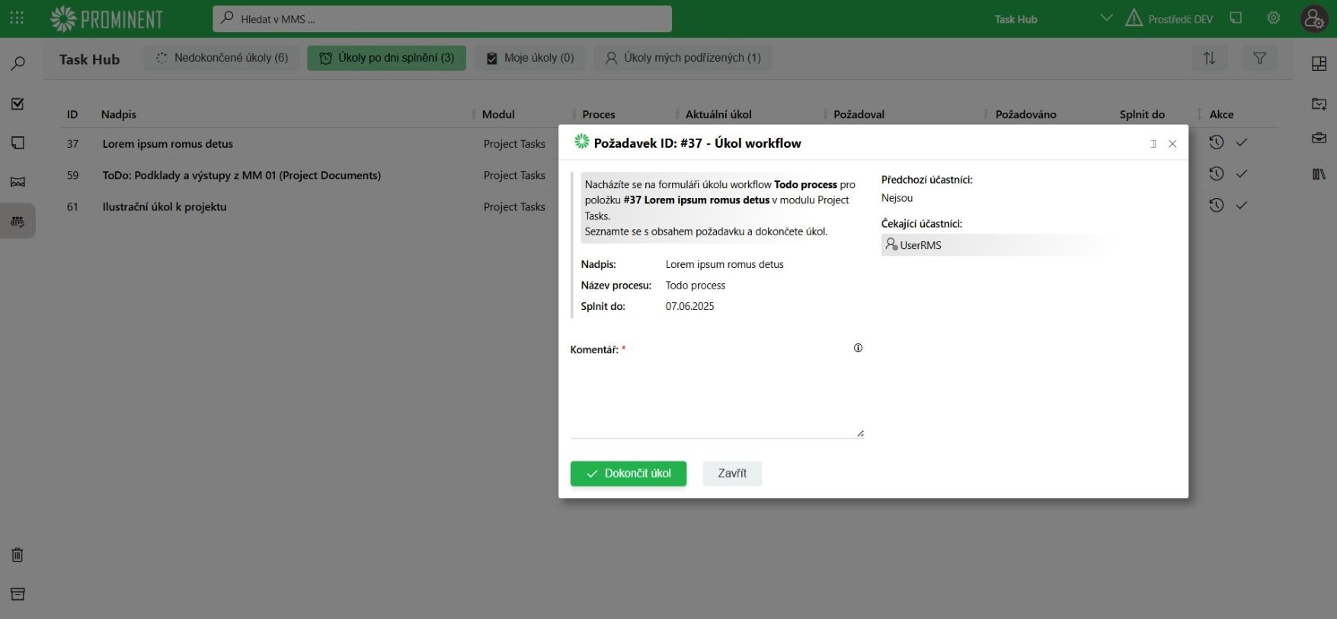
Task: Select the Moje úkoly tab
Action: tap(529, 58)
